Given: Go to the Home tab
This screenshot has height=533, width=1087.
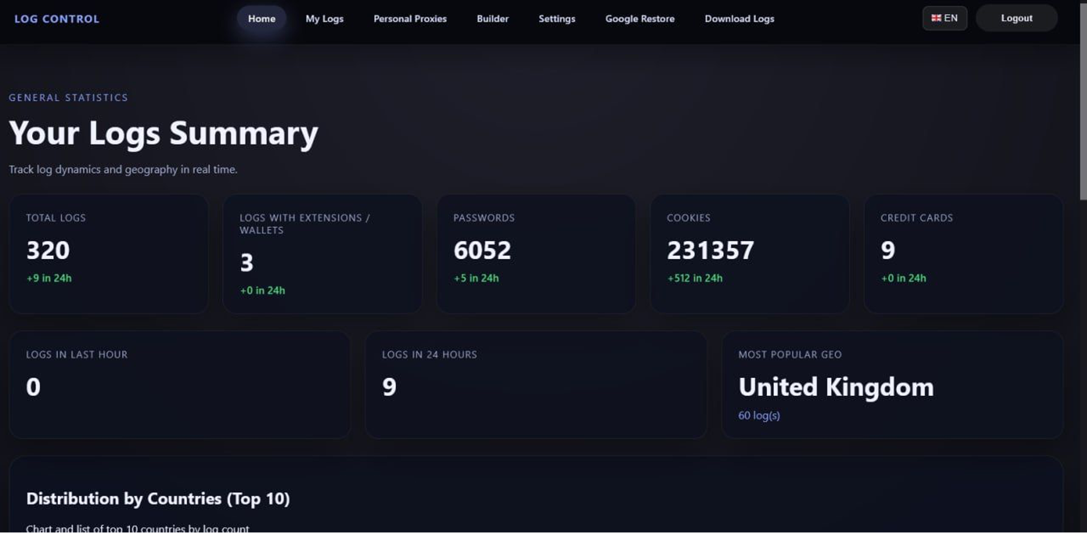Looking at the screenshot, I should coord(261,19).
